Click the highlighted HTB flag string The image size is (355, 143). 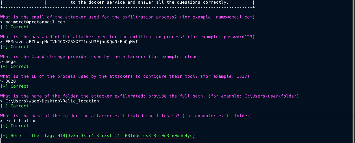(x=126, y=136)
